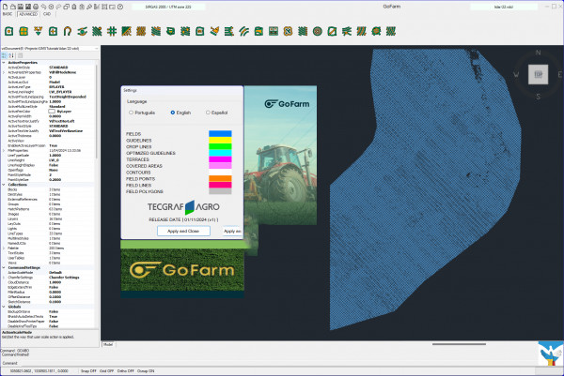Viewport: 564px width, 376px height.
Task: Select the hash grid ribbon tool
Action: 112,31
